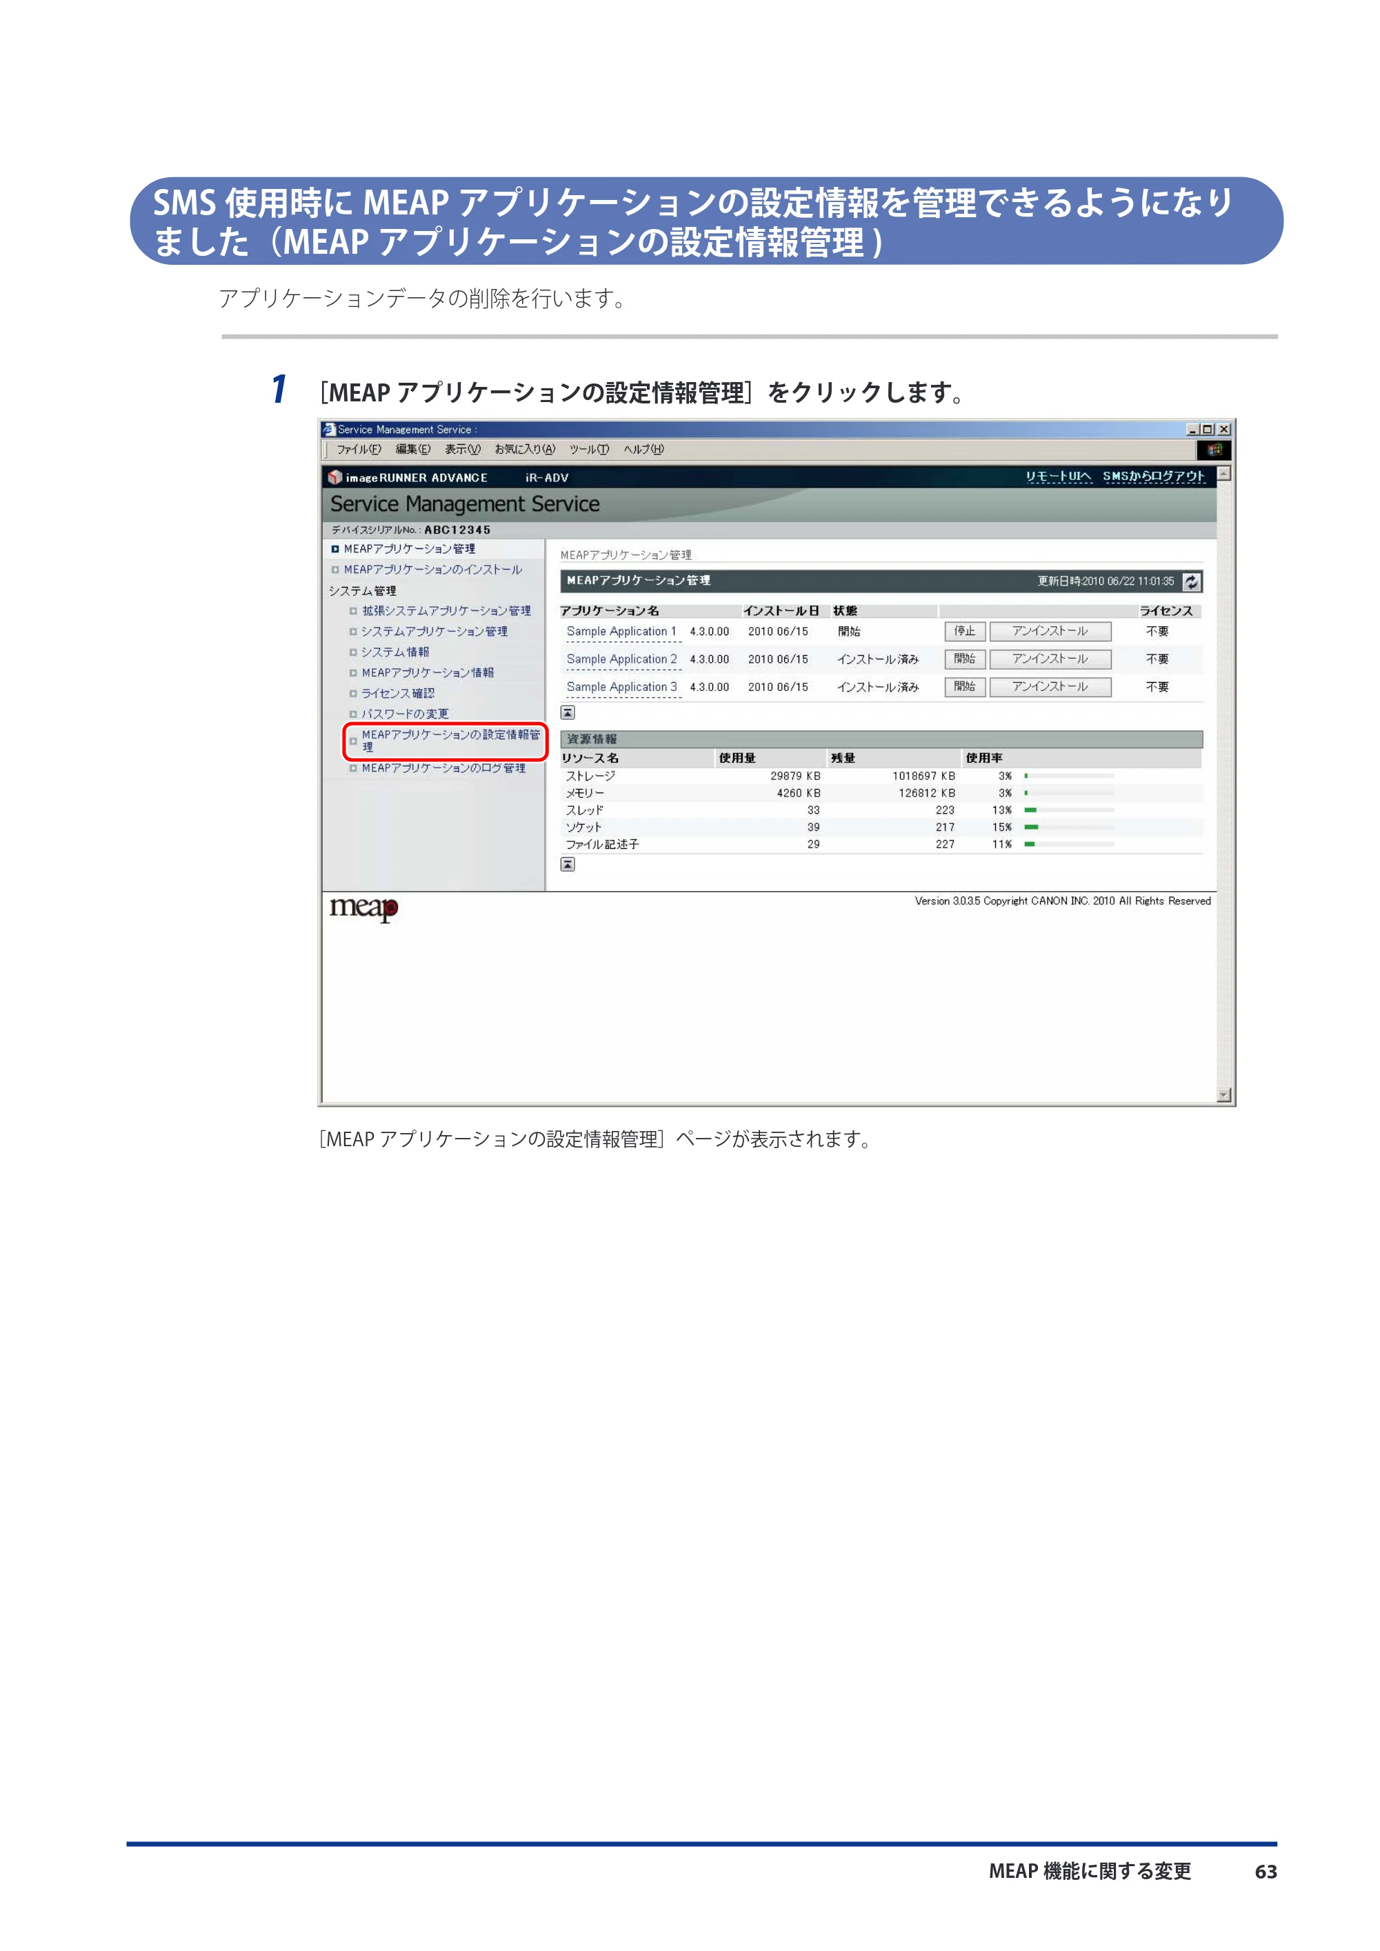Open the ヘルプ(H) menu
The height and width of the screenshot is (1951, 1380).
click(643, 450)
